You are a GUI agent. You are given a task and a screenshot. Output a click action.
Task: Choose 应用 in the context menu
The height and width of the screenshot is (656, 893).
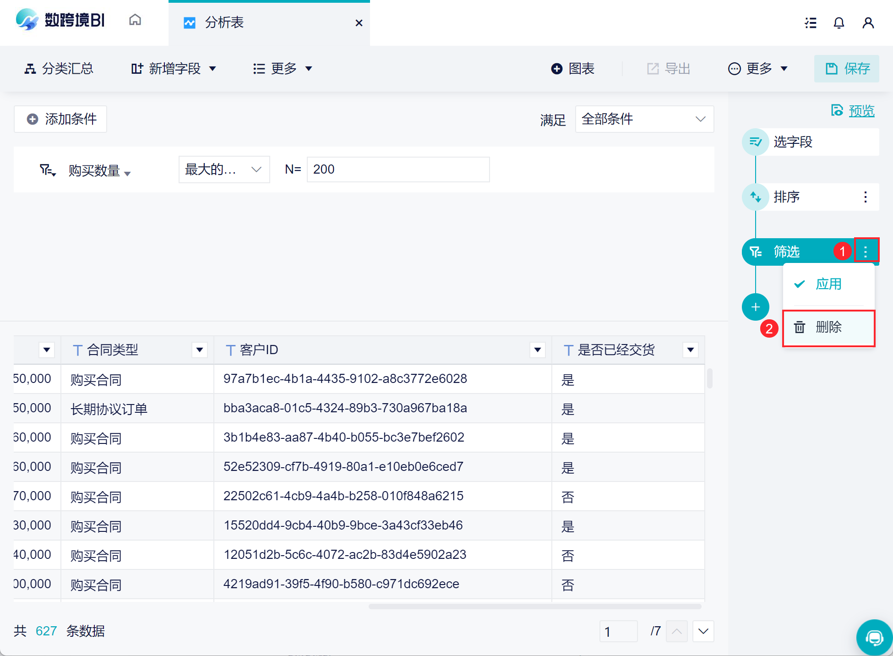pyautogui.click(x=828, y=284)
